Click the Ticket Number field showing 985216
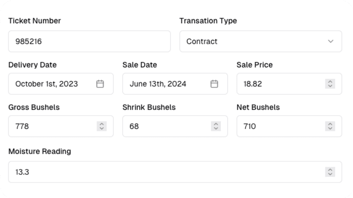The image size is (353, 198). [89, 41]
